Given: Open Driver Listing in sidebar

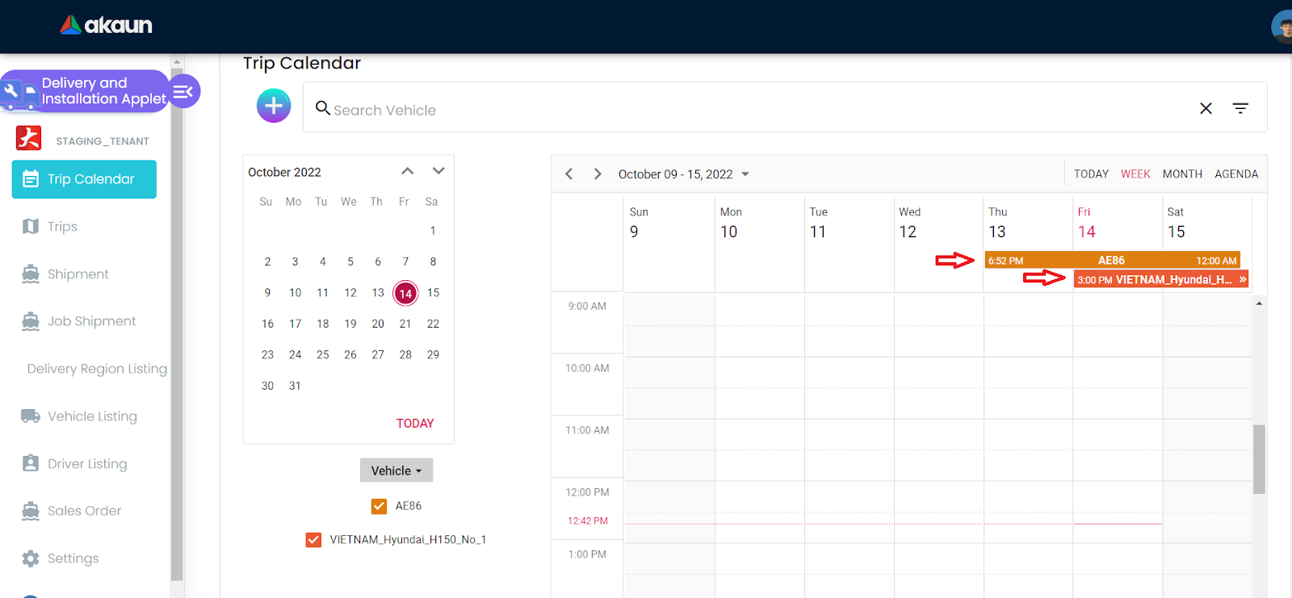Looking at the screenshot, I should pos(86,464).
